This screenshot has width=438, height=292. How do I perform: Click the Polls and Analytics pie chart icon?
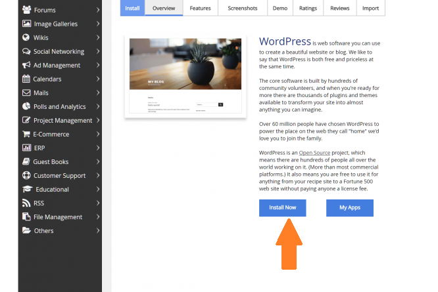(26, 106)
